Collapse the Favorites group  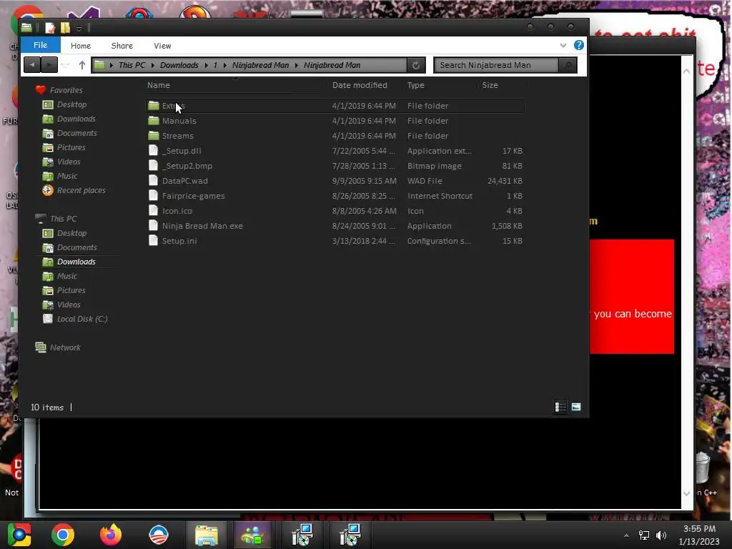(x=66, y=90)
